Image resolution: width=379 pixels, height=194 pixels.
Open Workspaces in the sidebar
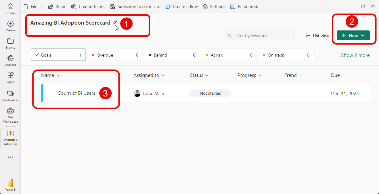(10, 96)
